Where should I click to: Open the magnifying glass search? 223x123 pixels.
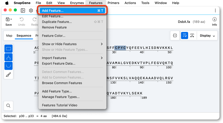tap(9, 106)
